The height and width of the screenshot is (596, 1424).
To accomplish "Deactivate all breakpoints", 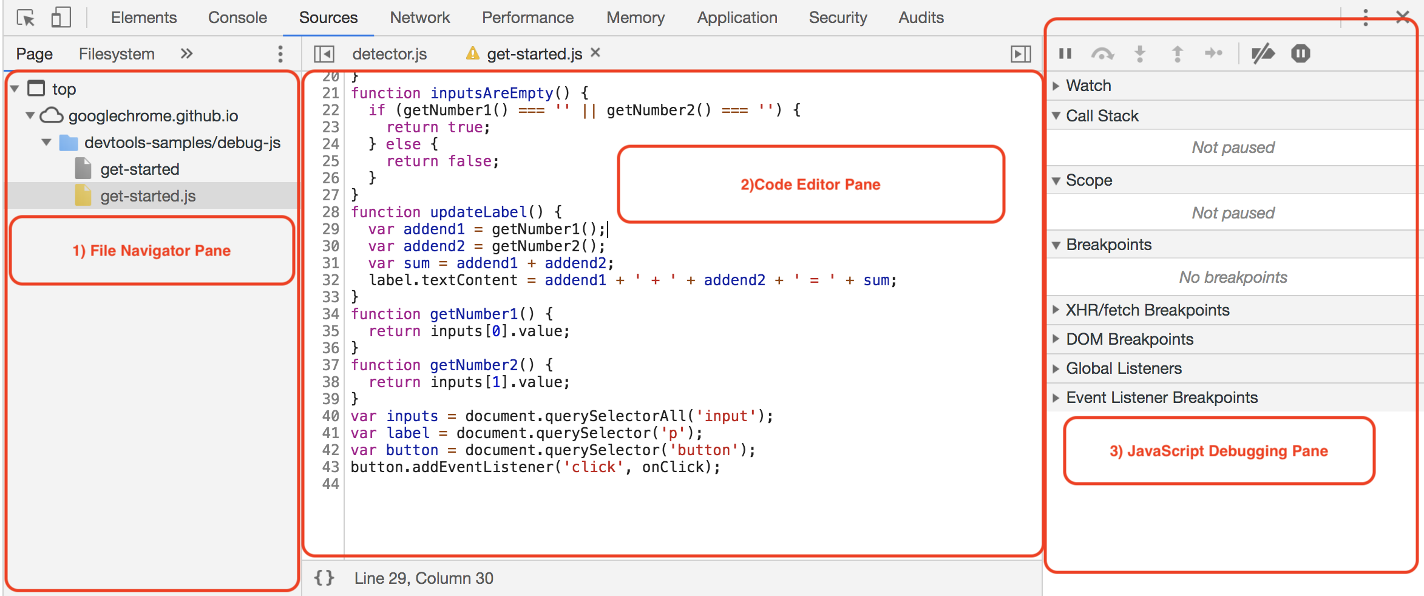I will click(x=1263, y=53).
